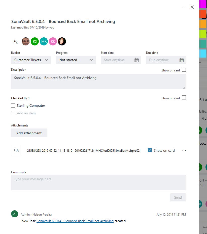207x234 pixels.
Task: Check the Sterling Computer checklist item
Action: click(x=13, y=106)
